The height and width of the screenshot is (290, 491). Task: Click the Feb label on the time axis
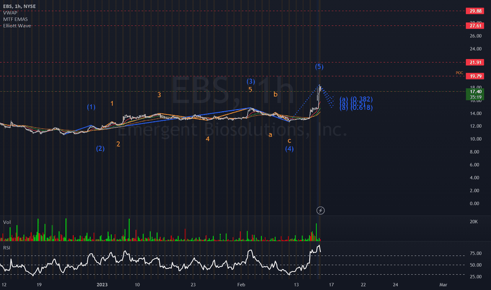click(241, 285)
